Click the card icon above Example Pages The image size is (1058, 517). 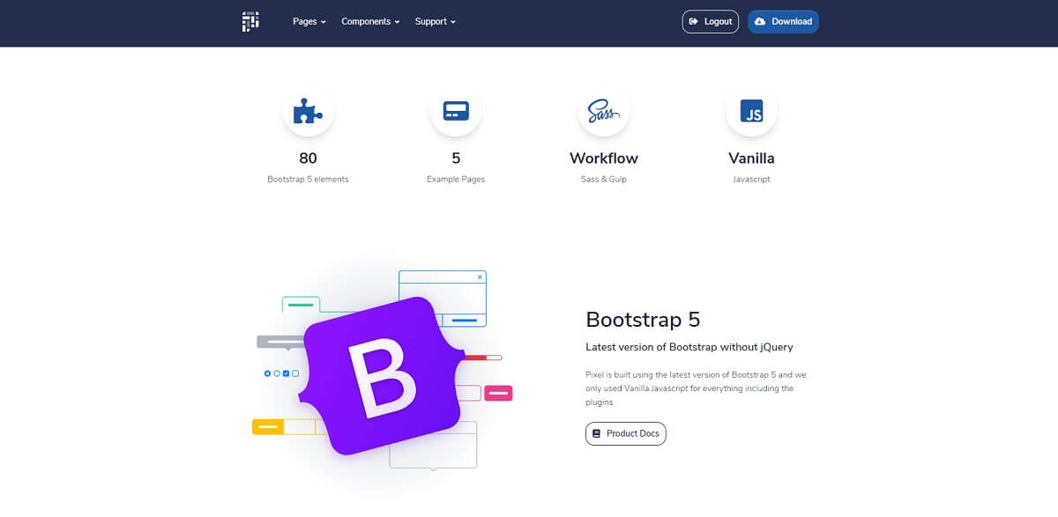pos(456,111)
